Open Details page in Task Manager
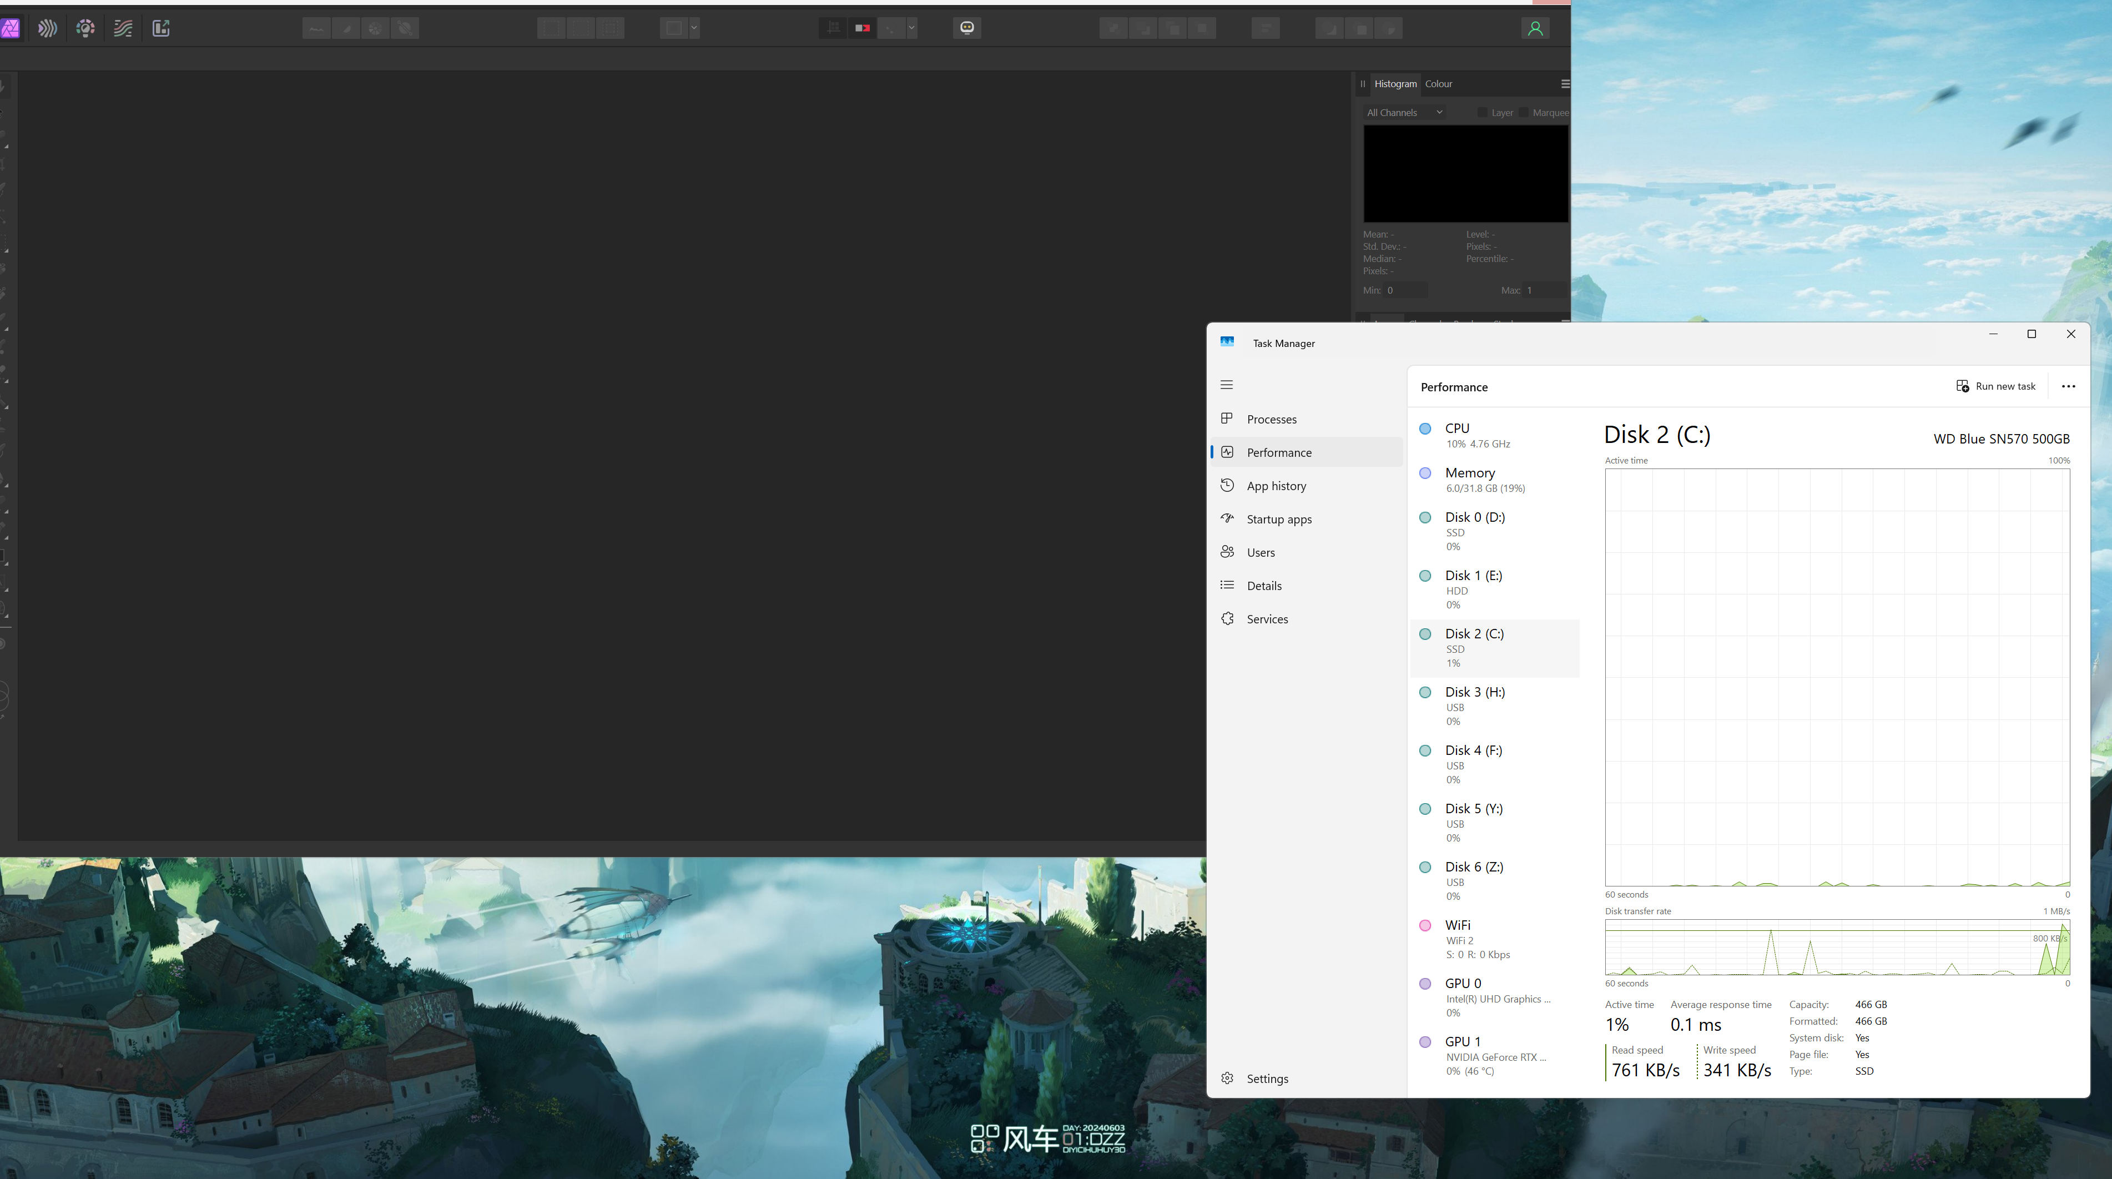2112x1179 pixels. pos(1307,586)
